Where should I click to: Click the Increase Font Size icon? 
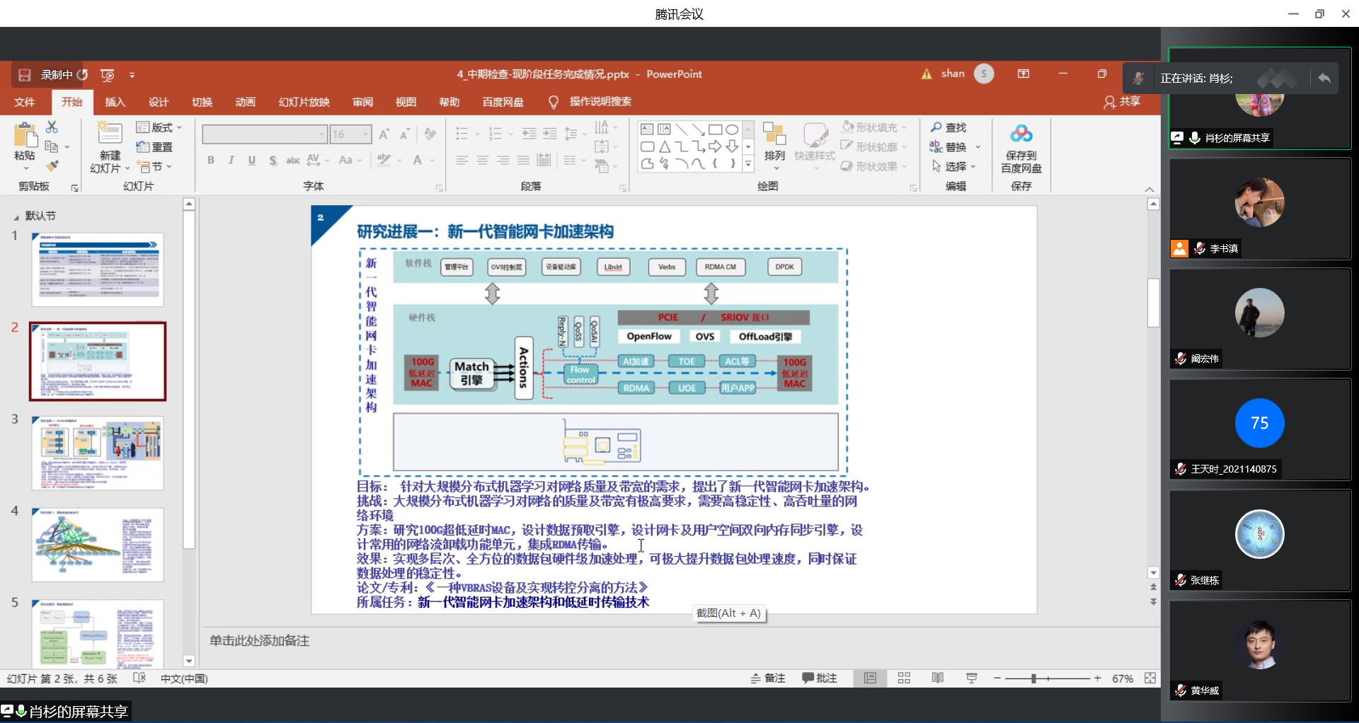tap(384, 134)
